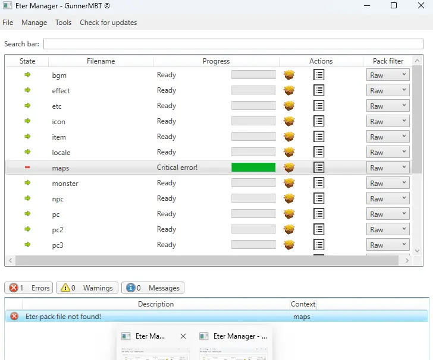Click Check for updates

[x=108, y=23]
